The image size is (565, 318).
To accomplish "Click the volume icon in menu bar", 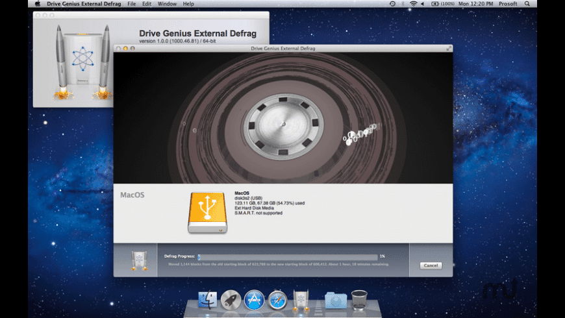I will tap(422, 4).
